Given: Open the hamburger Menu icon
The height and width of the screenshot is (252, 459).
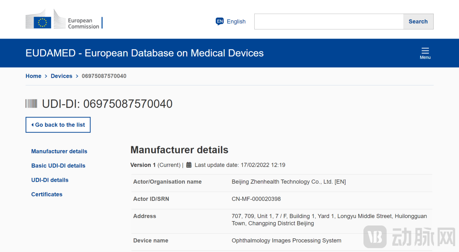Looking at the screenshot, I should point(425,53).
